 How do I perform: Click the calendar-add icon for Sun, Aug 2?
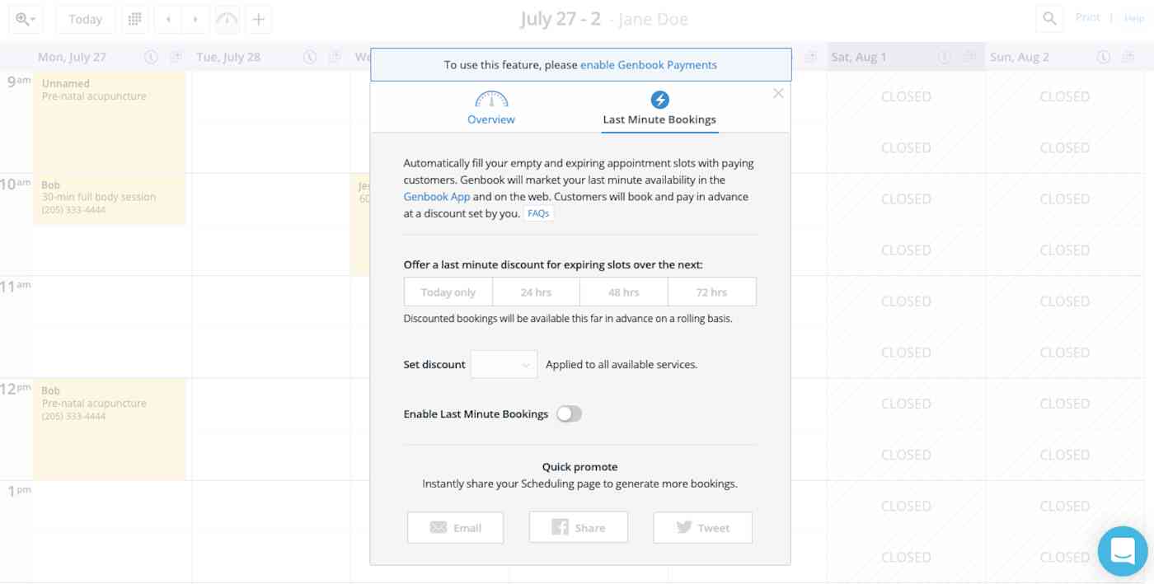[1128, 57]
